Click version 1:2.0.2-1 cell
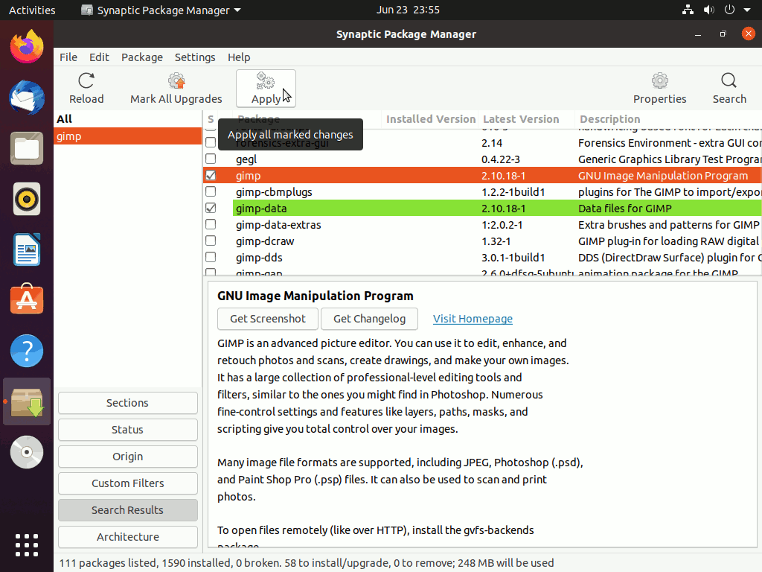 [502, 225]
